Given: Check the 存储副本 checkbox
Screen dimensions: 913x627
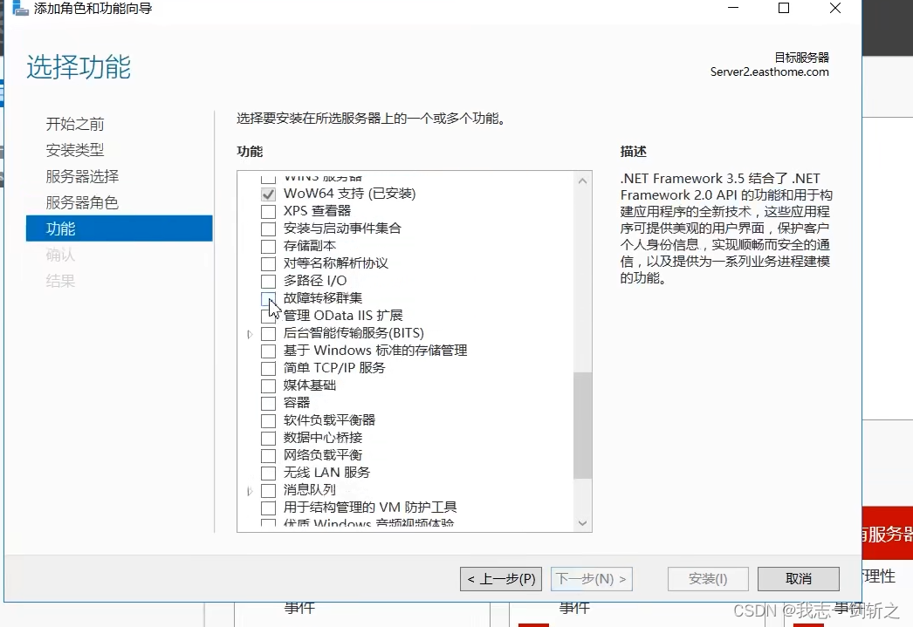Looking at the screenshot, I should (269, 246).
